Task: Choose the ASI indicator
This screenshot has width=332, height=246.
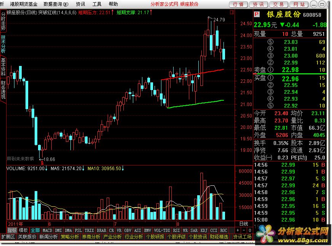Action: click(137, 230)
